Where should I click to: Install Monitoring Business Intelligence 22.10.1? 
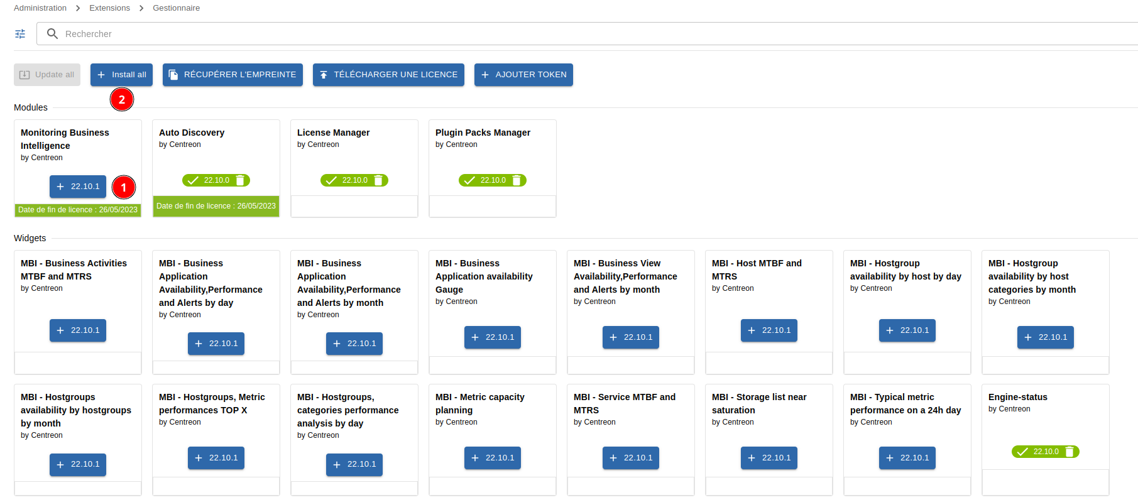click(78, 187)
